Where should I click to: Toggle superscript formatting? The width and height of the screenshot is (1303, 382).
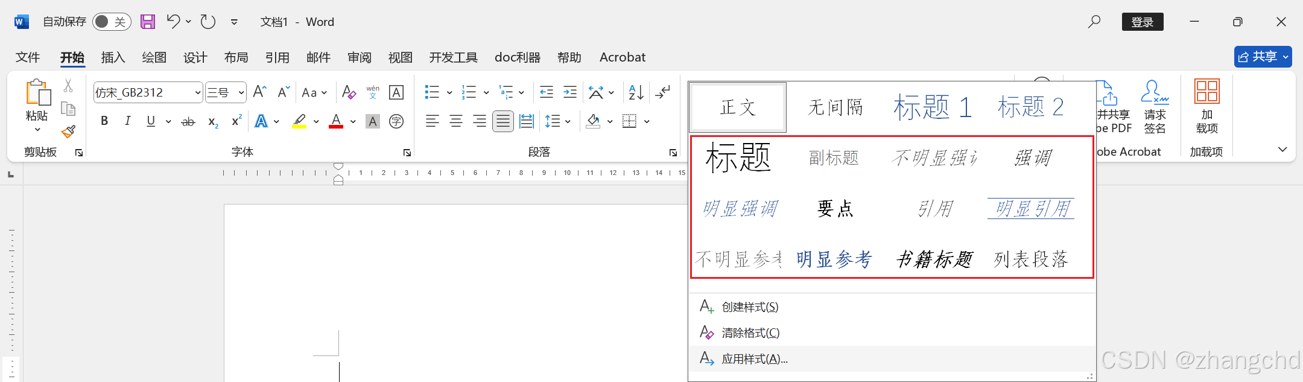(236, 121)
